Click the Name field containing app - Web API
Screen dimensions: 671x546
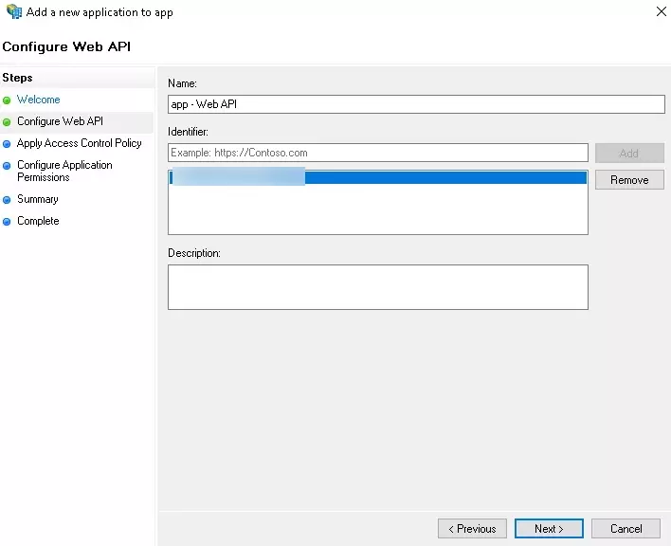tap(416, 104)
